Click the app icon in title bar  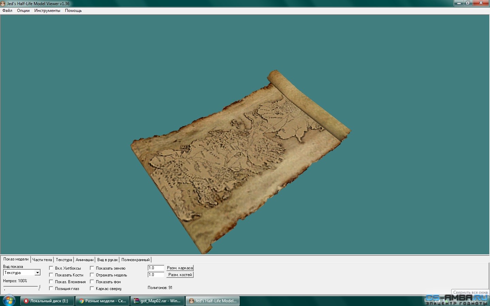coord(3,3)
